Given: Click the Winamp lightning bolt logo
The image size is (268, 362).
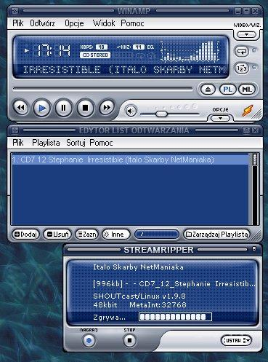Looking at the screenshot, I should [x=248, y=111].
